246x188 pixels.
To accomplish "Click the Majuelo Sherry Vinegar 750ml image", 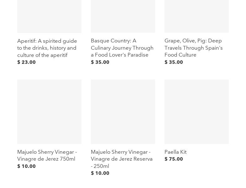I will pos(49,112).
